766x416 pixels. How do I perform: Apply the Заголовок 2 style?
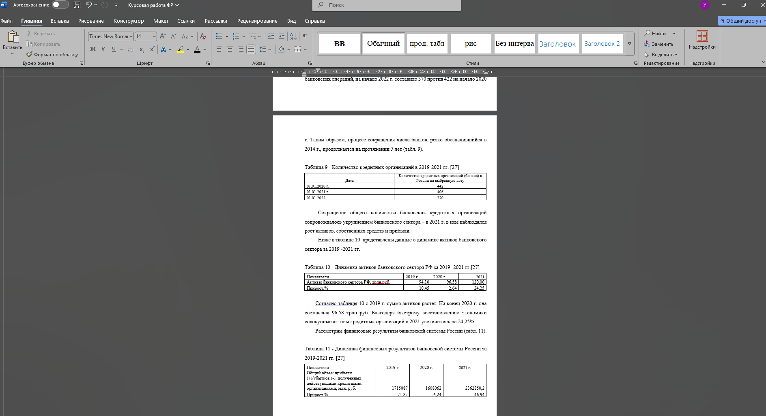[x=602, y=44]
